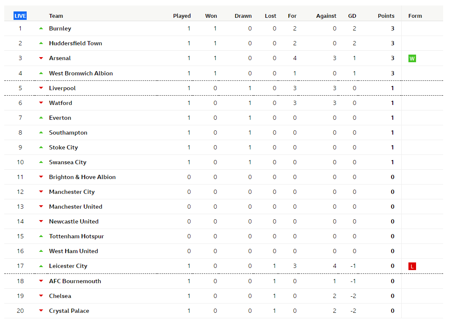The height and width of the screenshot is (320, 466).
Task: Click the green up arrow beside Burnley
Action: (x=41, y=28)
